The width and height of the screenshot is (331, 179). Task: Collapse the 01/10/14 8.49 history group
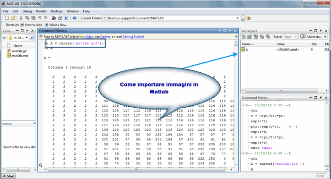(x=243, y=153)
